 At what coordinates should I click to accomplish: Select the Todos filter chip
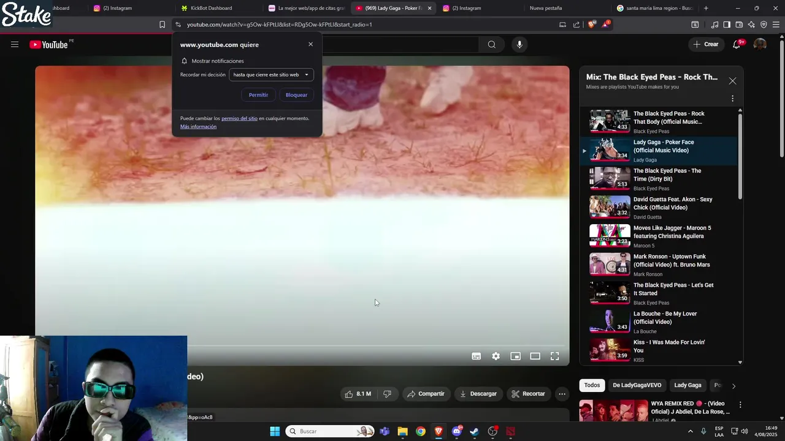pos(592,385)
